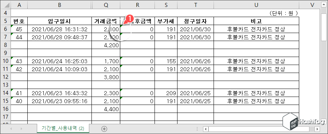Select row 4 header
This screenshot has width=328, height=134.
(x=5, y=13)
